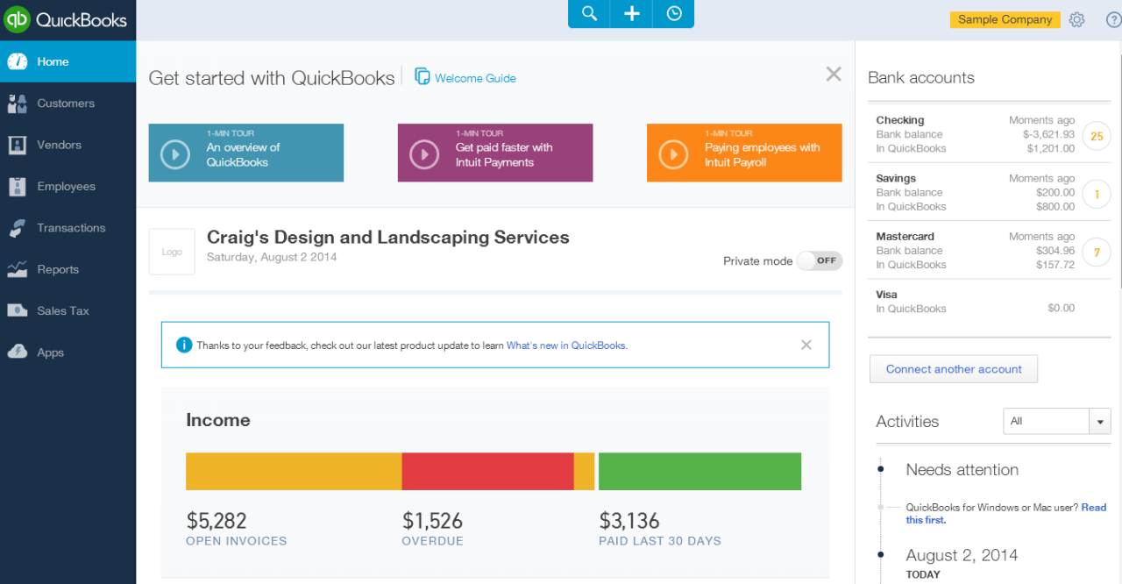Click the Connect another account button
1122x584 pixels.
click(953, 369)
